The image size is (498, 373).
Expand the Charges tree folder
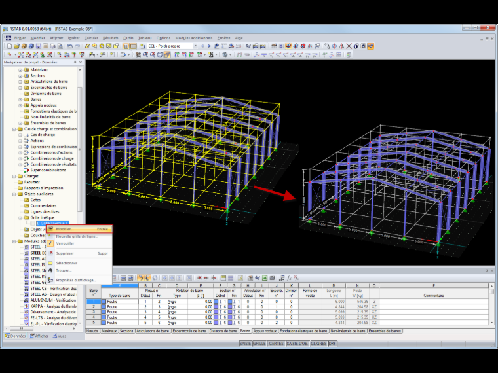(14, 176)
